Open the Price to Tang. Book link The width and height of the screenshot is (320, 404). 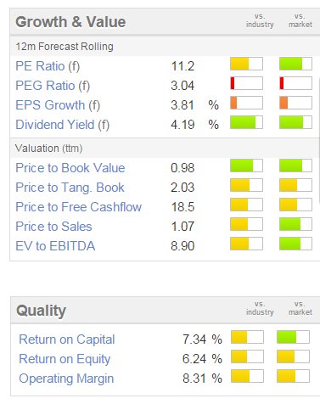click(x=70, y=188)
